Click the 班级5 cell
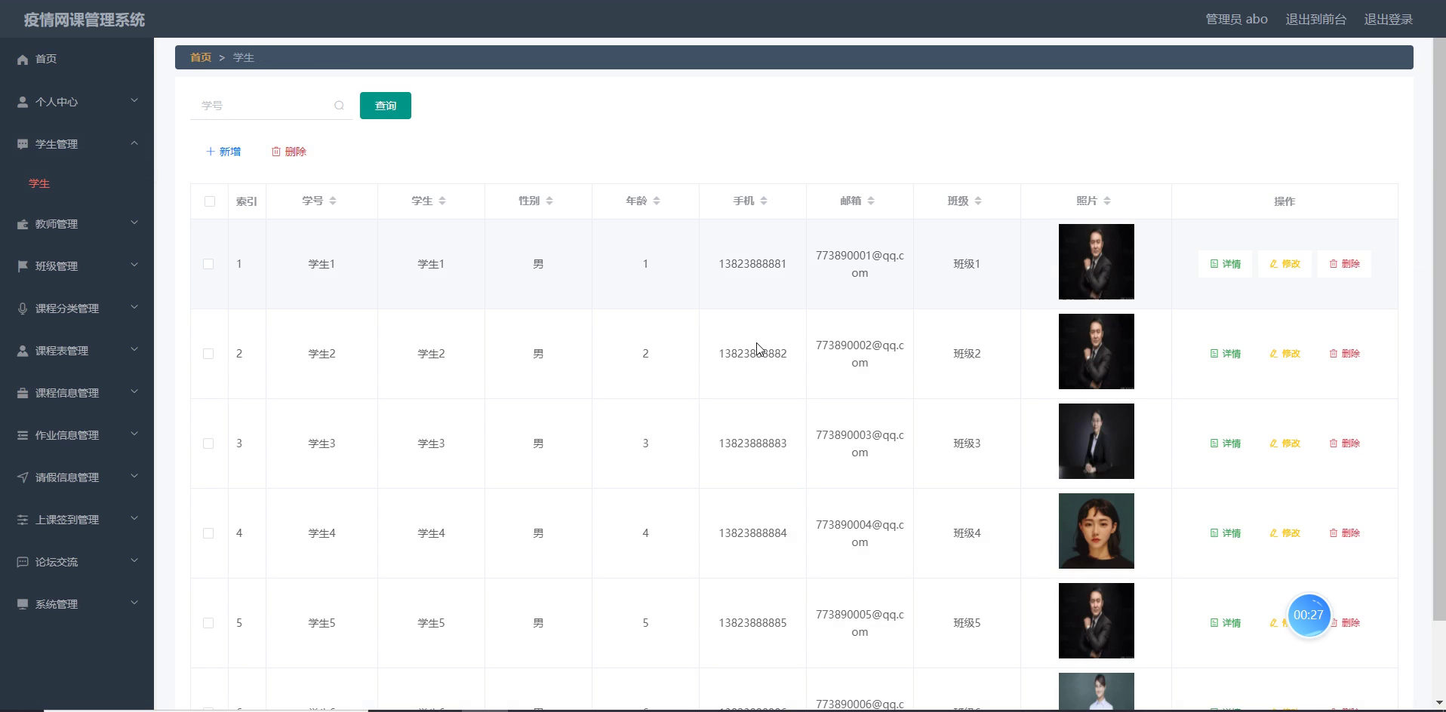The height and width of the screenshot is (712, 1446). [x=967, y=623]
